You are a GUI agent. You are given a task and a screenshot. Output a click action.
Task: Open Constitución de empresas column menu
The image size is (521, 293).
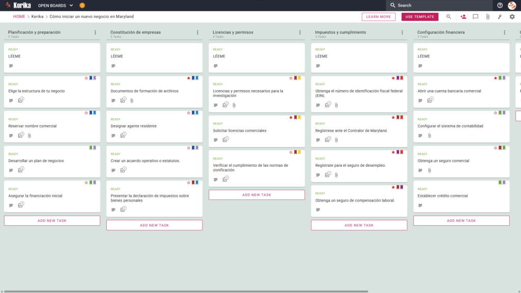click(x=198, y=33)
